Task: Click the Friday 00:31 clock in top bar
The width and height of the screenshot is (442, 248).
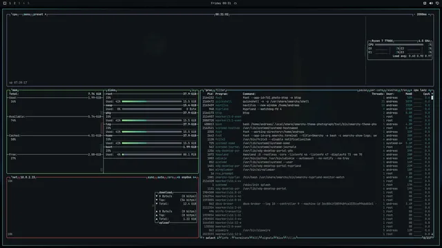Action: pos(221,3)
